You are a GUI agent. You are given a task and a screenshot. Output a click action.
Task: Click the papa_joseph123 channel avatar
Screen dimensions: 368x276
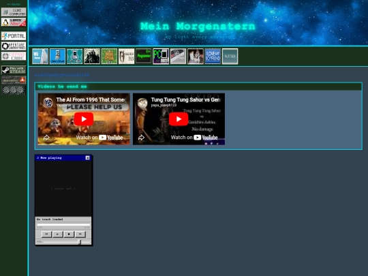(142, 103)
